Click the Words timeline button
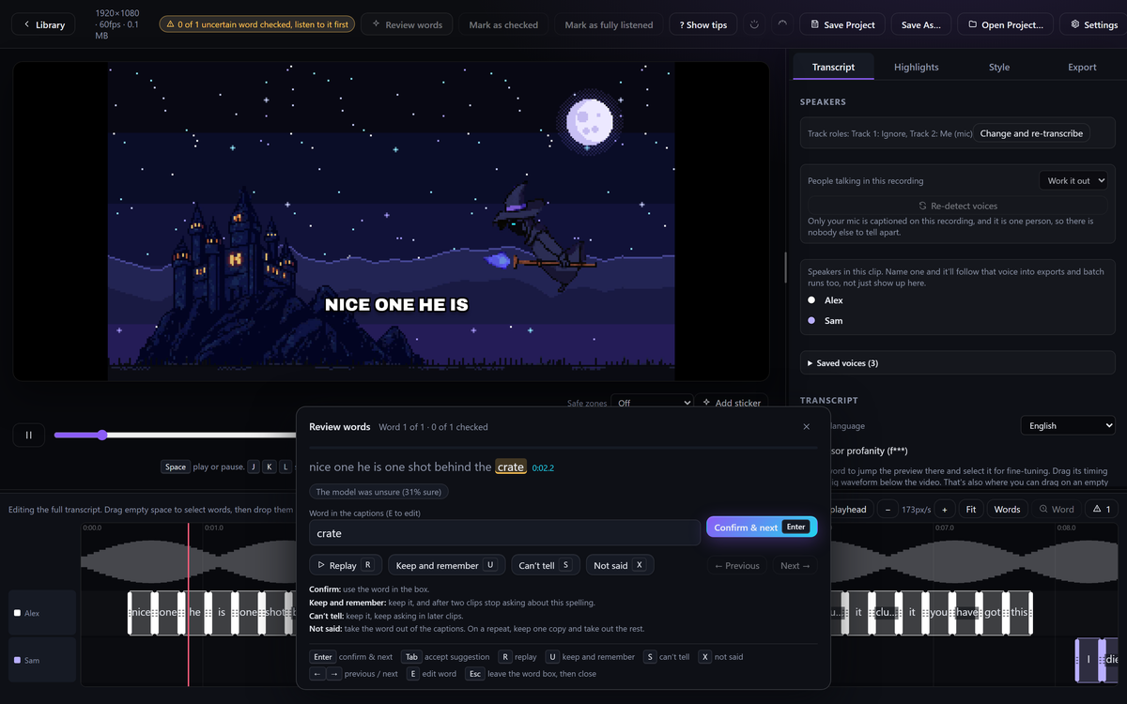Image resolution: width=1127 pixels, height=704 pixels. 1007,509
